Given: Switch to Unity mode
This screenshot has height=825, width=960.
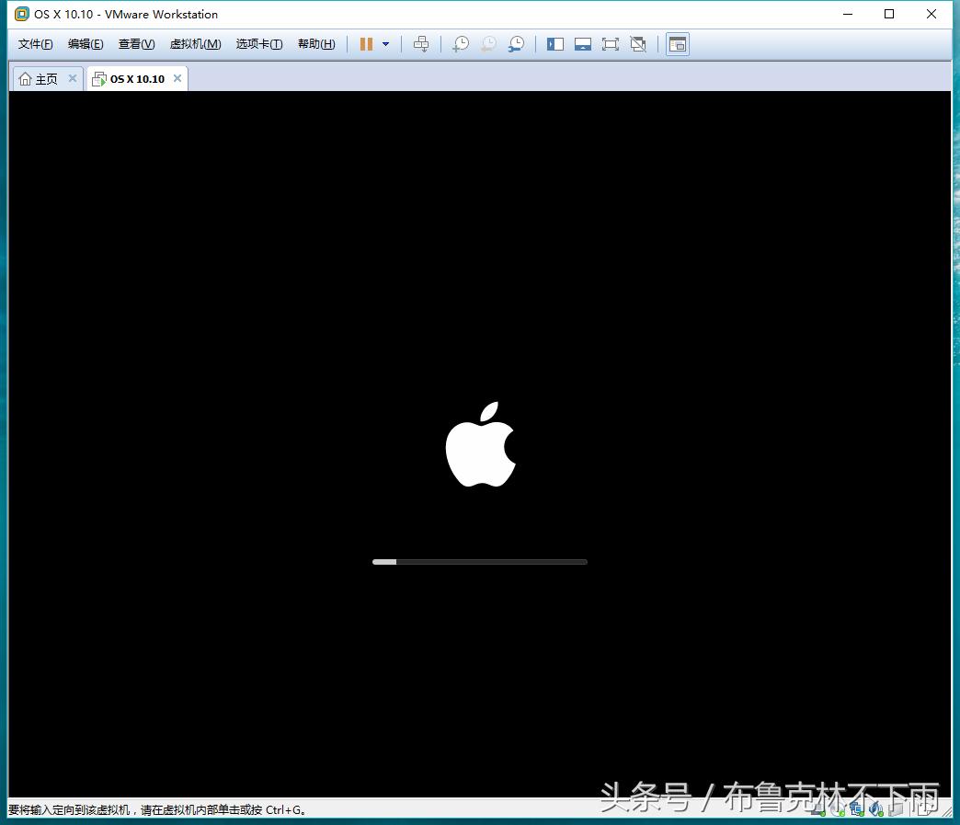Looking at the screenshot, I should 638,43.
